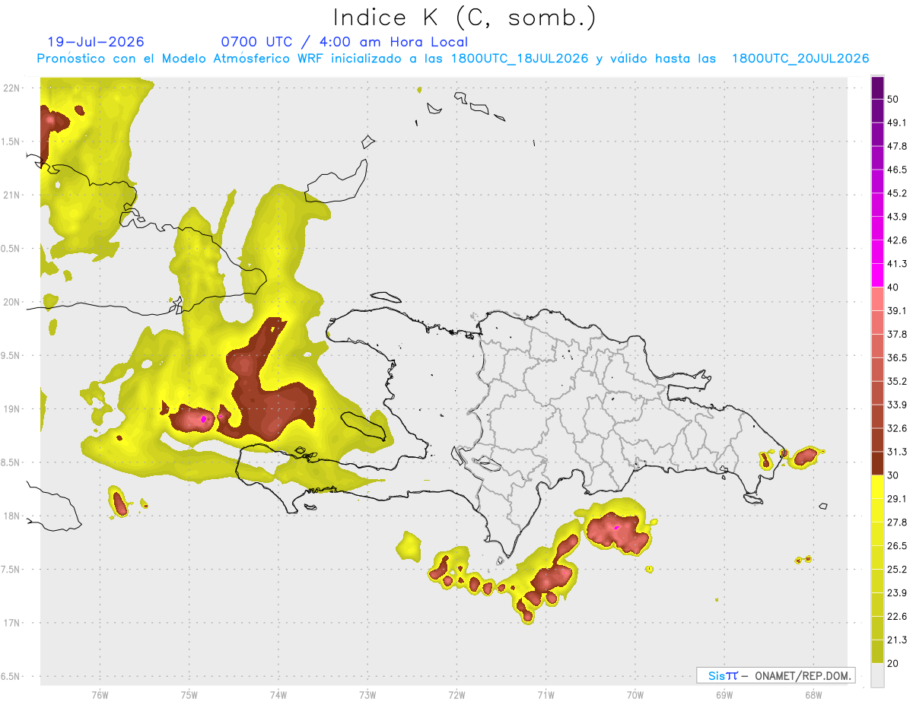Select the date text '19-Jul-2026'
The width and height of the screenshot is (913, 705).
tap(95, 42)
